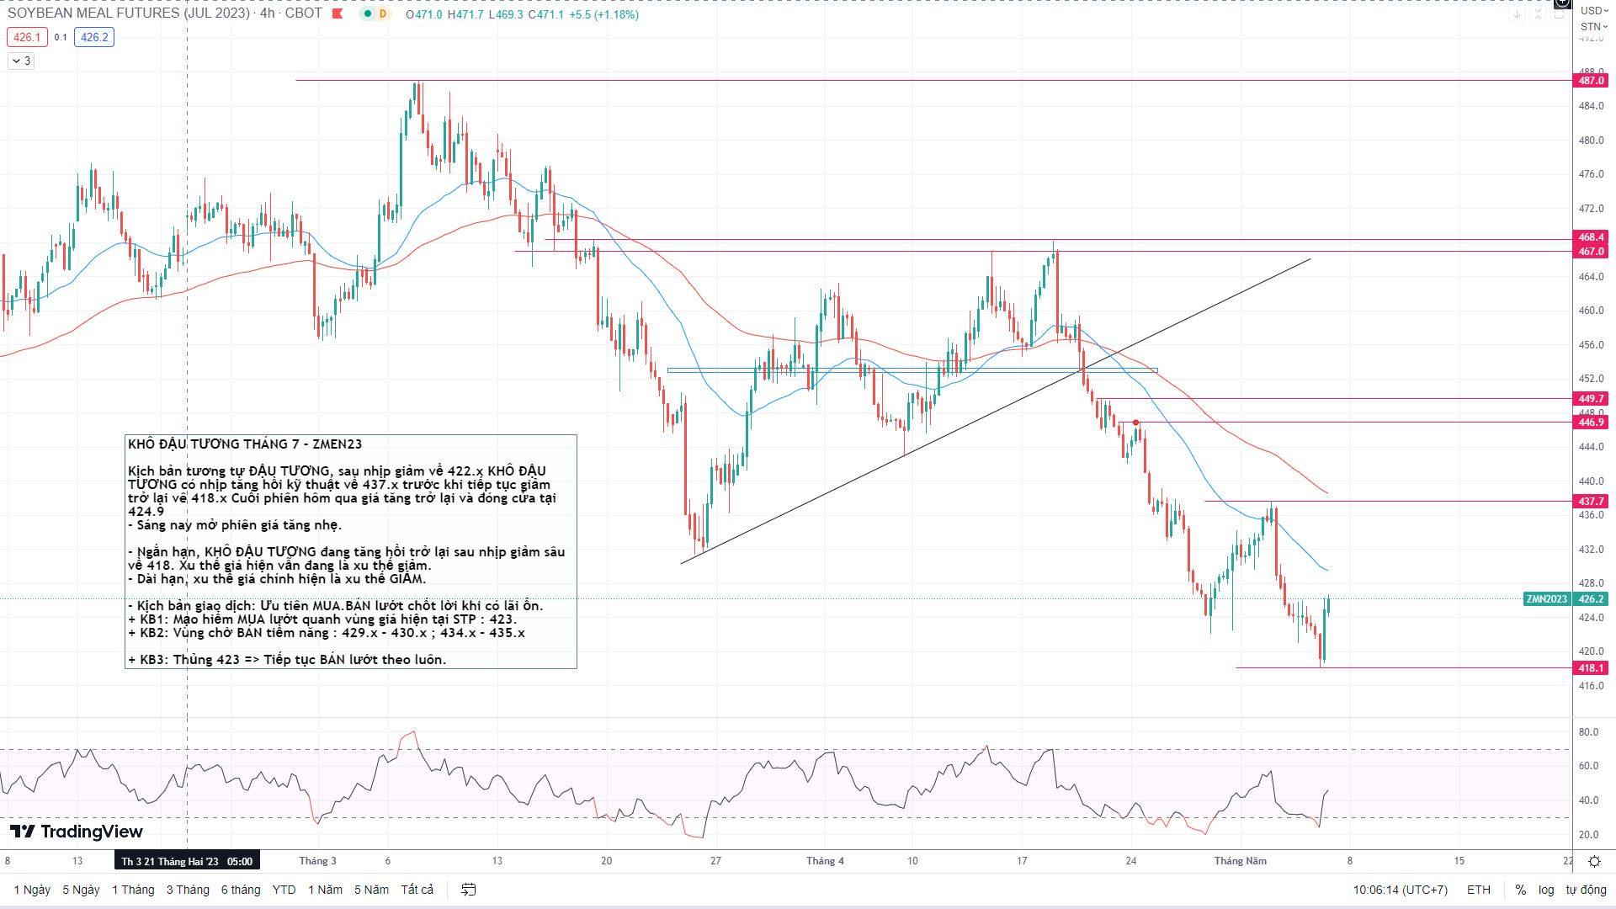Viewport: 1616px width, 909px height.
Task: Select the 'Tất cả' time range
Action: (x=417, y=890)
